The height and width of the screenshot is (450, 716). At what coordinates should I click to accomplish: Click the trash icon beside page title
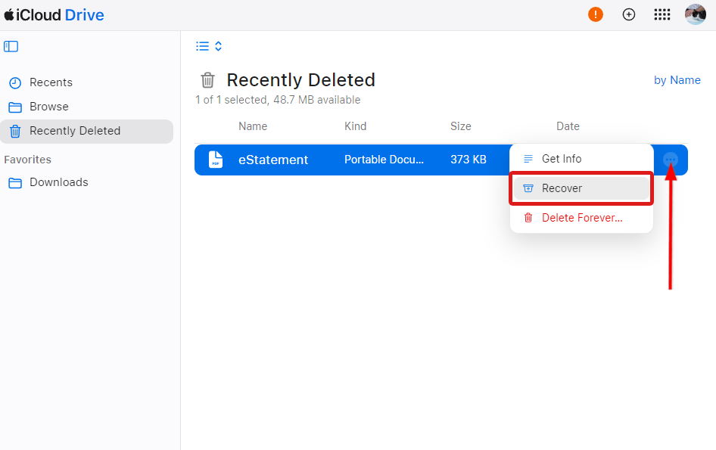208,80
